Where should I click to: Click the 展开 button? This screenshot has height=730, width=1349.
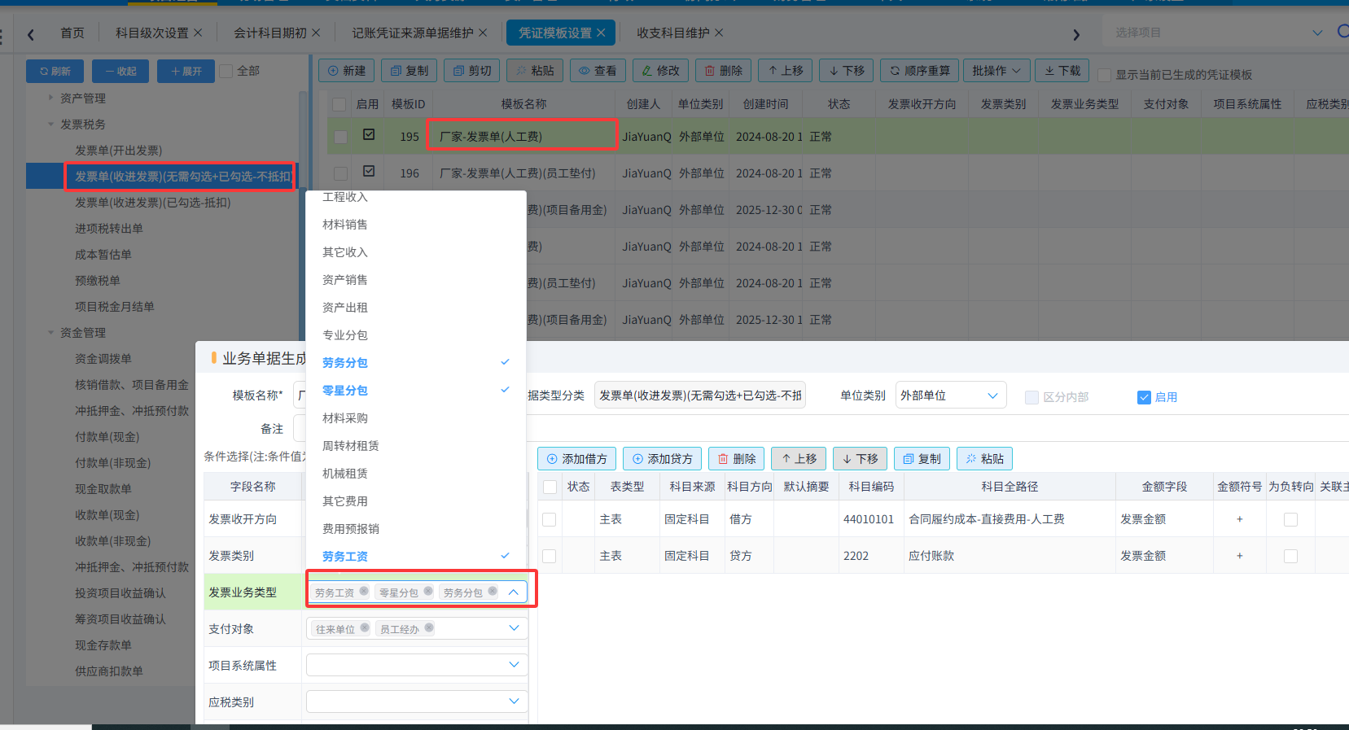pos(186,72)
